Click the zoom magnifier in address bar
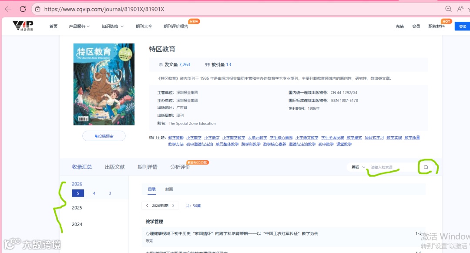 (448, 9)
